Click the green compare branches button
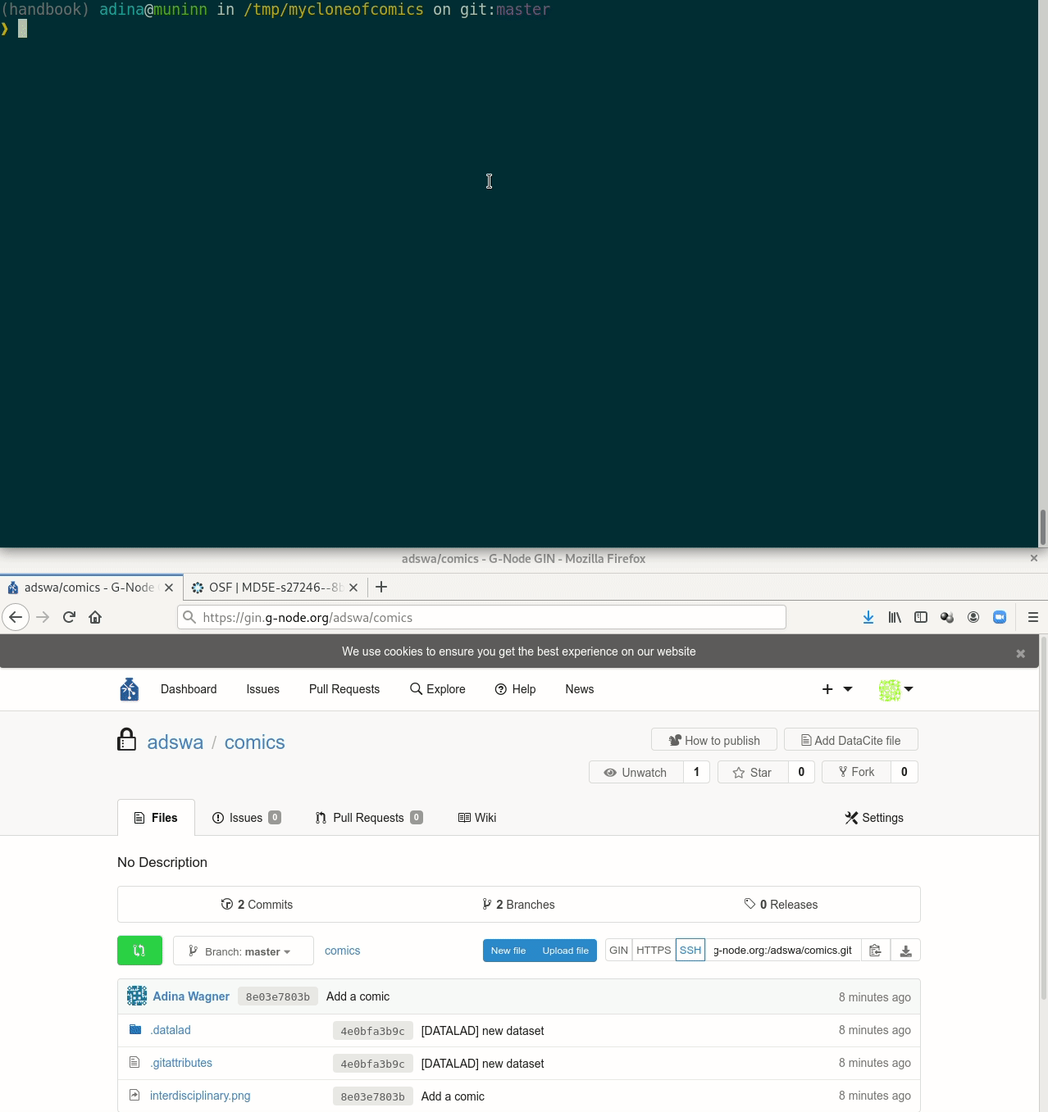The width and height of the screenshot is (1048, 1112). coord(139,951)
